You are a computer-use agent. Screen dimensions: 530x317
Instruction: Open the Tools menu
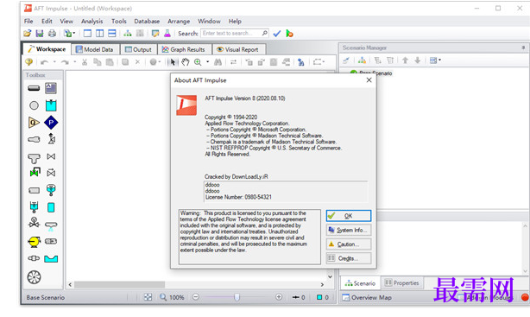click(119, 21)
